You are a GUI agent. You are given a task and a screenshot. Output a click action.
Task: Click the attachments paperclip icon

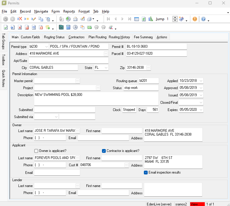tap(62, 19)
